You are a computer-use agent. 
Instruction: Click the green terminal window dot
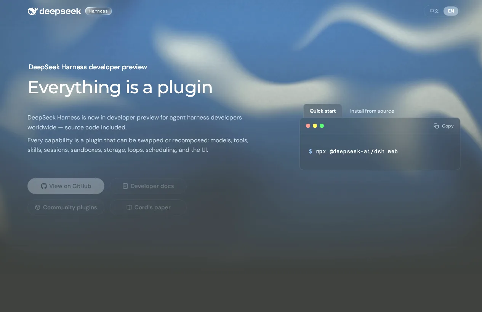click(x=322, y=126)
